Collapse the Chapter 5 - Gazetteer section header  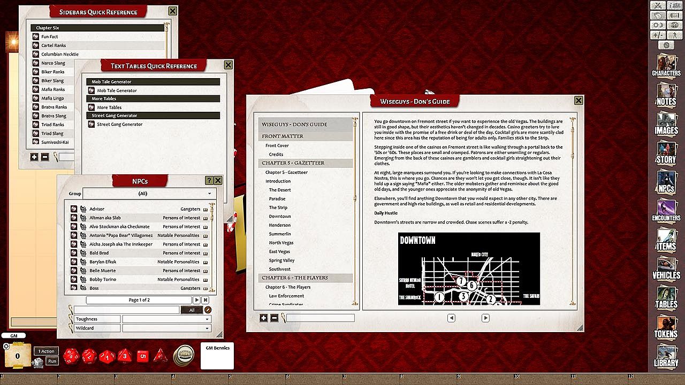(x=306, y=163)
